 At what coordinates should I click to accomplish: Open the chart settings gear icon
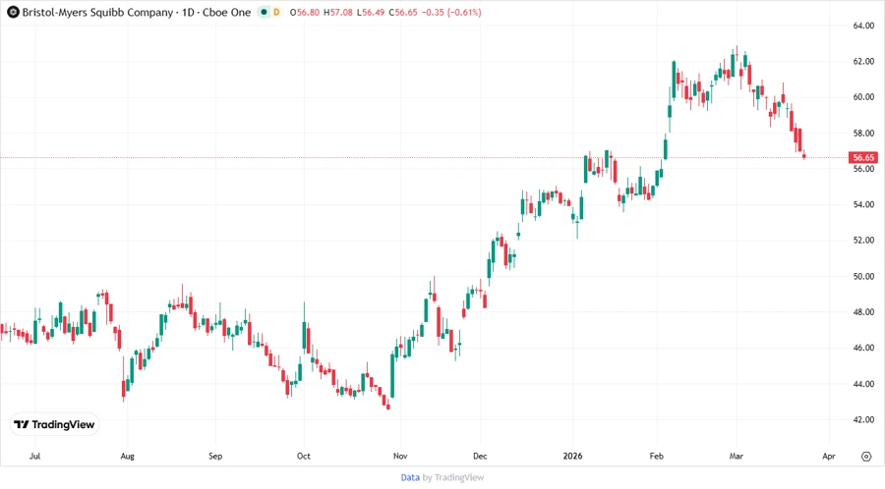tap(866, 457)
